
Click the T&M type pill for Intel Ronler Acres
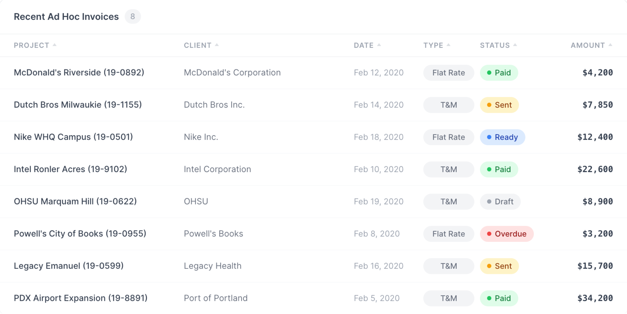pos(448,169)
